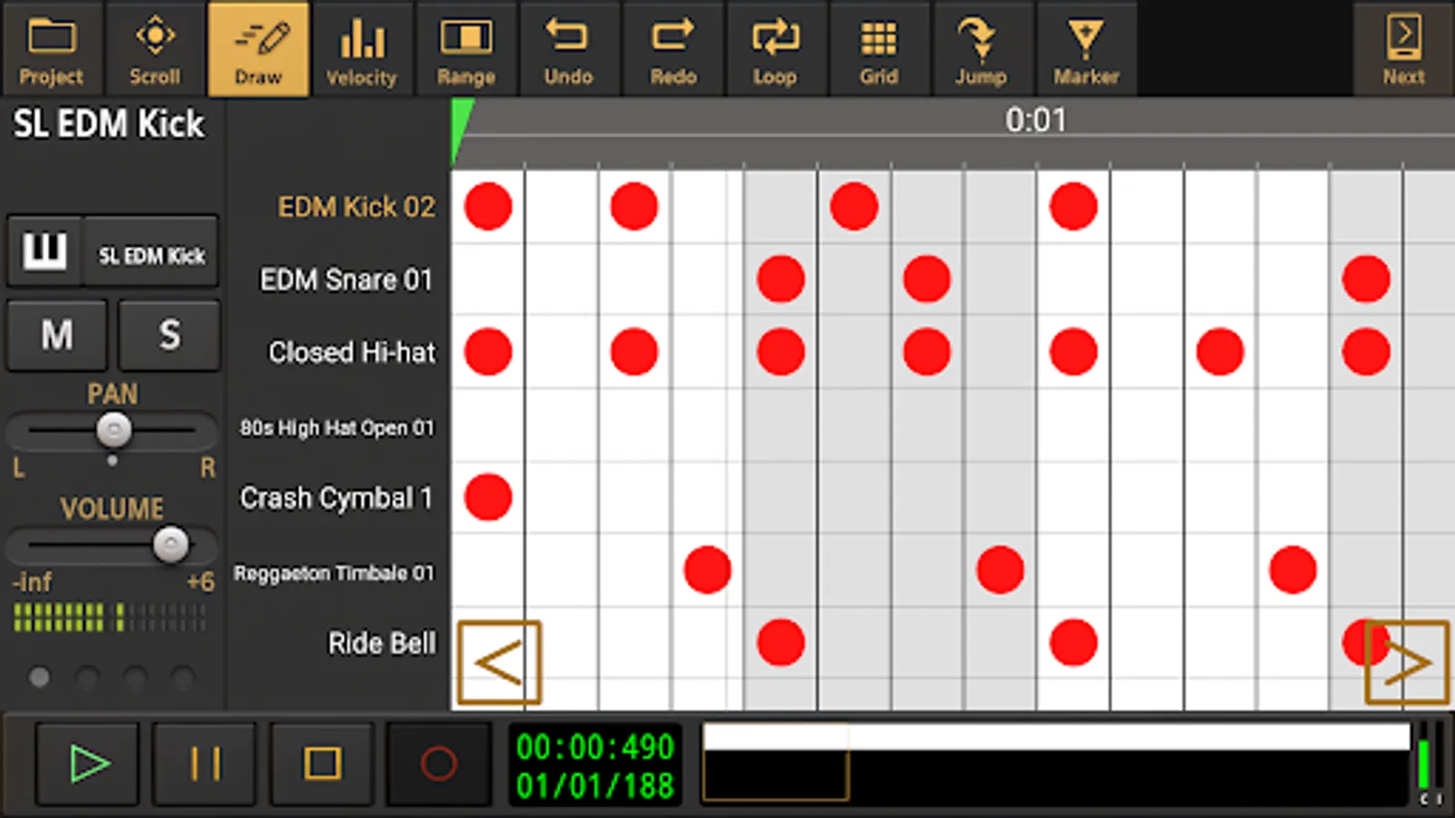The image size is (1455, 818).
Task: Select the 80s High Hat Open 01 row
Action: (336, 427)
